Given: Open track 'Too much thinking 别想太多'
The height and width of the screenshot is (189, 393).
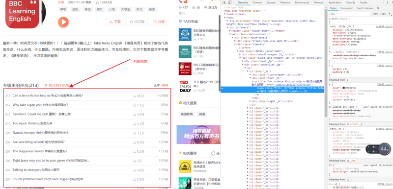Looking at the screenshot, I should coord(32,123).
